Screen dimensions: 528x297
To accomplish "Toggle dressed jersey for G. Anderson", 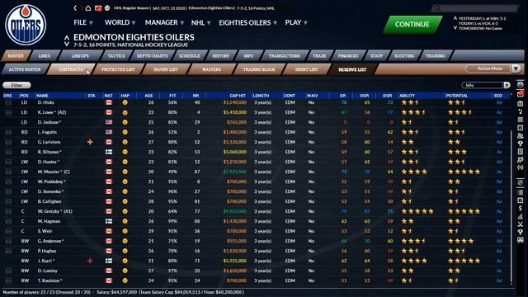I will [8, 241].
